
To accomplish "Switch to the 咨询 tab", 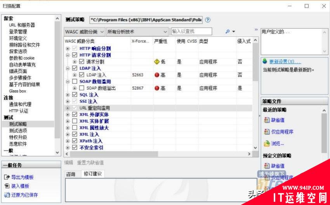I will (71, 174).
